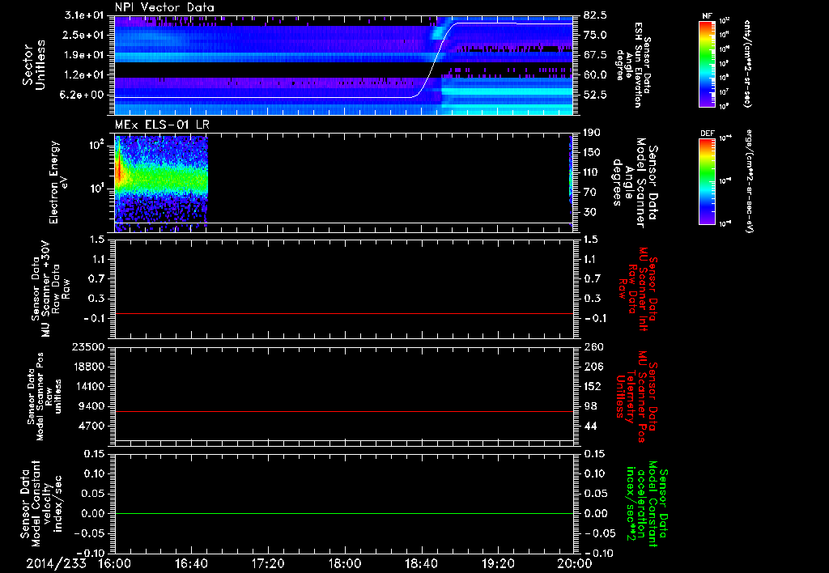Click the '2014/233' date label
This screenshot has width=829, height=573.
[x=56, y=564]
